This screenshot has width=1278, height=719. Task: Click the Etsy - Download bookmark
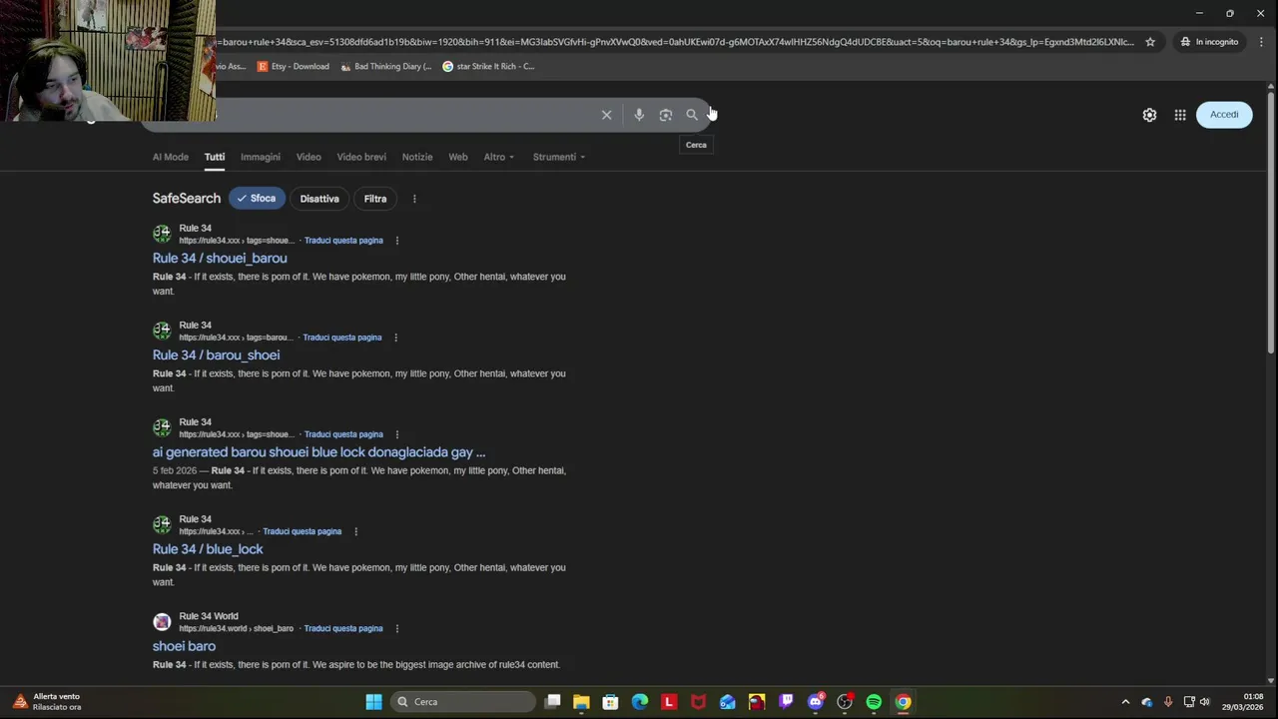pyautogui.click(x=294, y=67)
